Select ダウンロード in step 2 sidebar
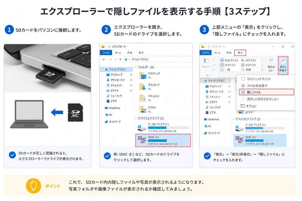This screenshot has width=302, height=201. point(116,80)
